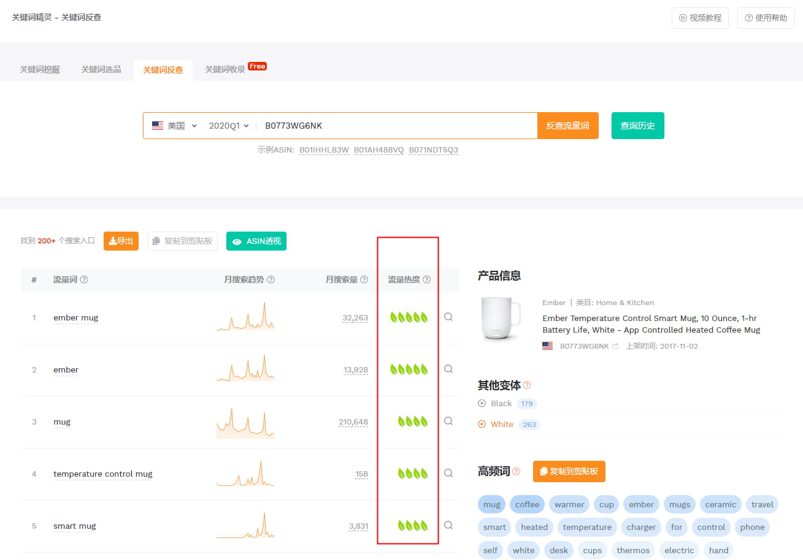Open the 美国 country dropdown
Image resolution: width=803 pixels, height=560 pixels.
click(x=175, y=126)
